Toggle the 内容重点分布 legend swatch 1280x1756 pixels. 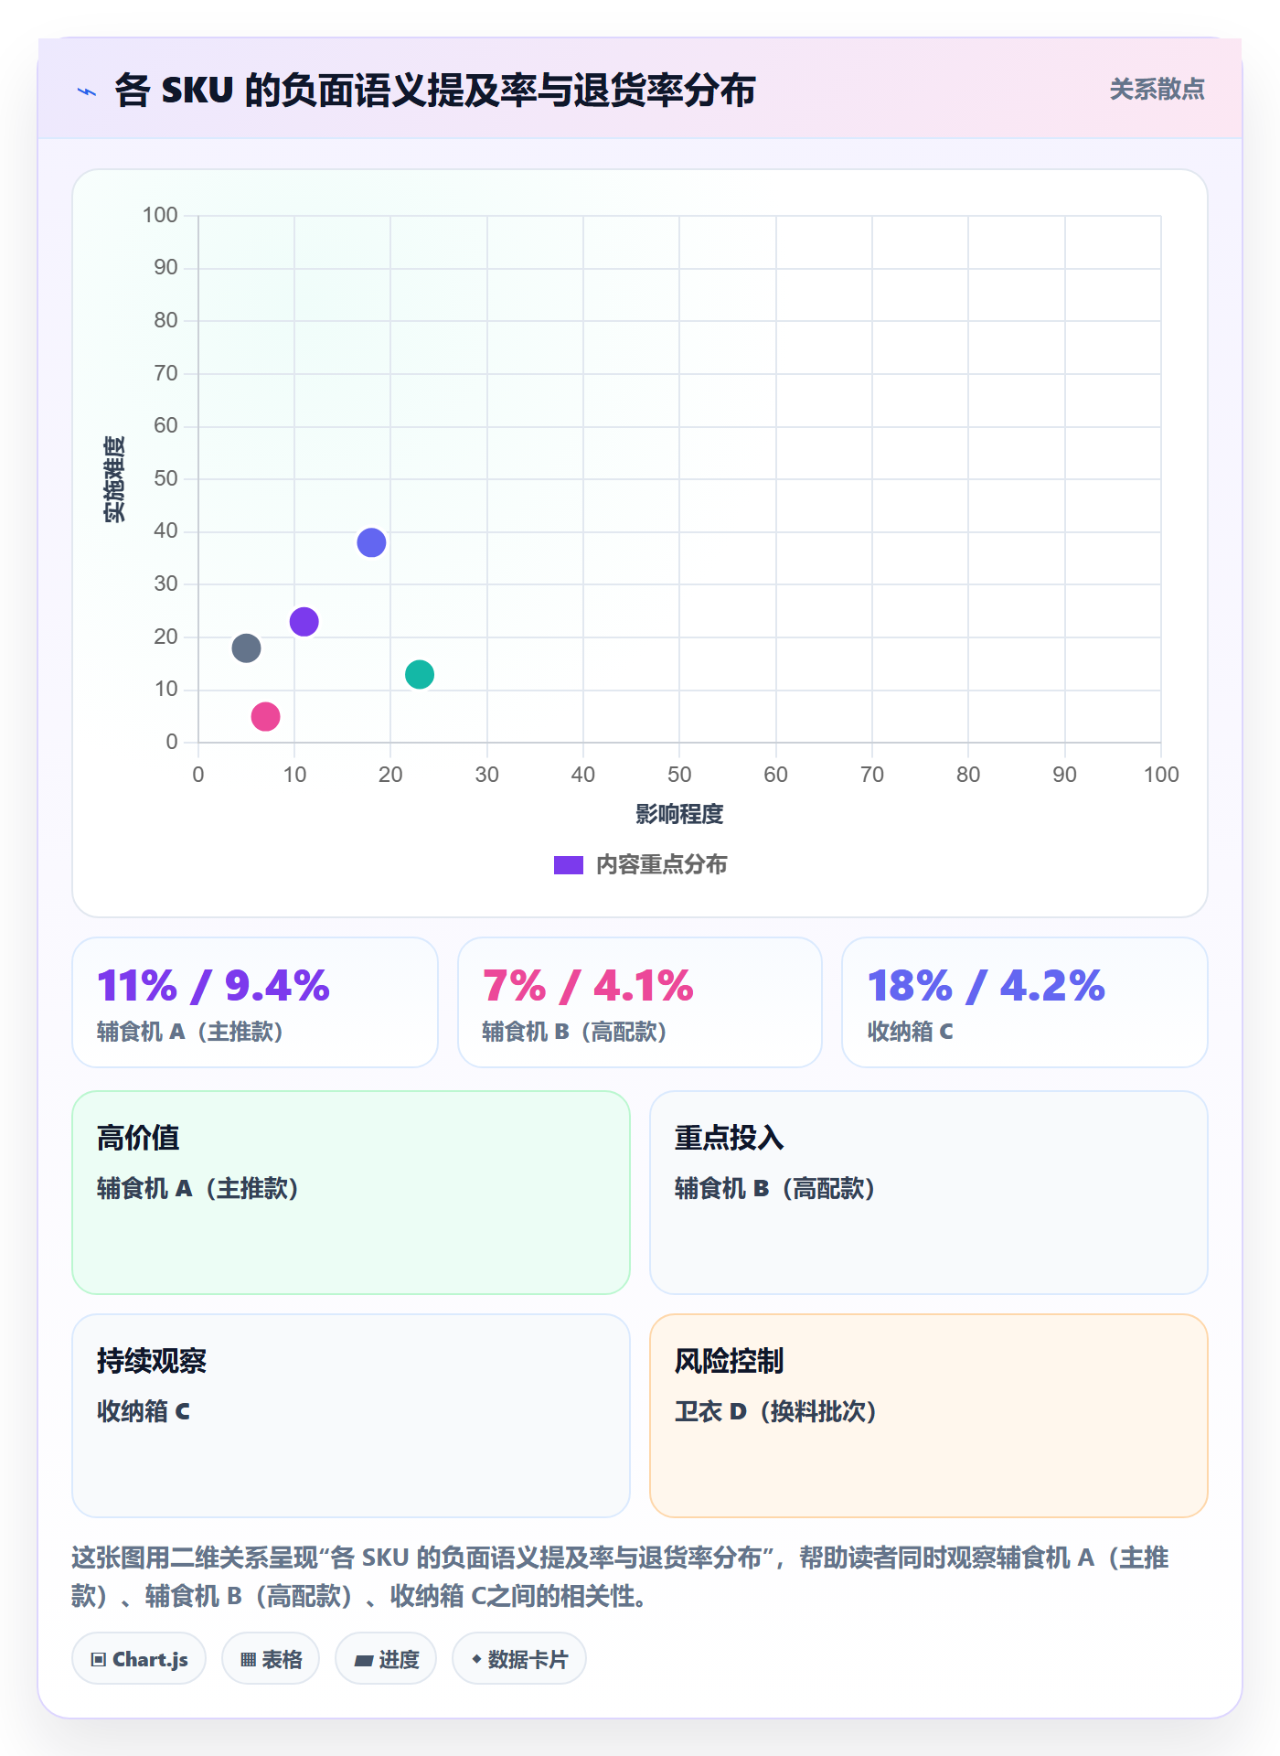click(x=568, y=865)
